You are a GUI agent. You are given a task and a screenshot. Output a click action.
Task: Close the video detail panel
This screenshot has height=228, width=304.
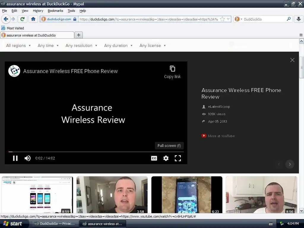tap(292, 60)
